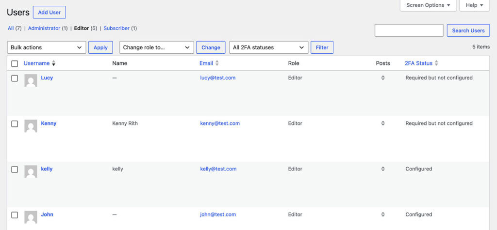Click the Role column header
Image resolution: width=497 pixels, height=230 pixels.
294,63
